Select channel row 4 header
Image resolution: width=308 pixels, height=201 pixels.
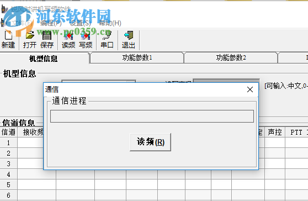(x=8, y=174)
